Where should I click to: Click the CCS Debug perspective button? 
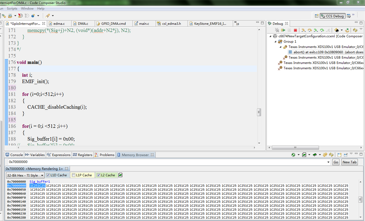point(332,16)
